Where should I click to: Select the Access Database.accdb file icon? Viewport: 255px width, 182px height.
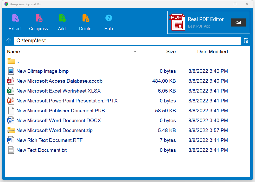pos(11,81)
